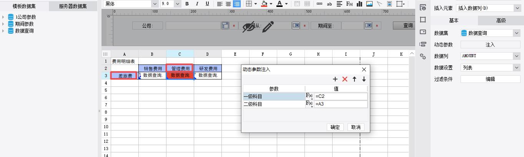Open cell element panel icon in sidebar

point(423,7)
